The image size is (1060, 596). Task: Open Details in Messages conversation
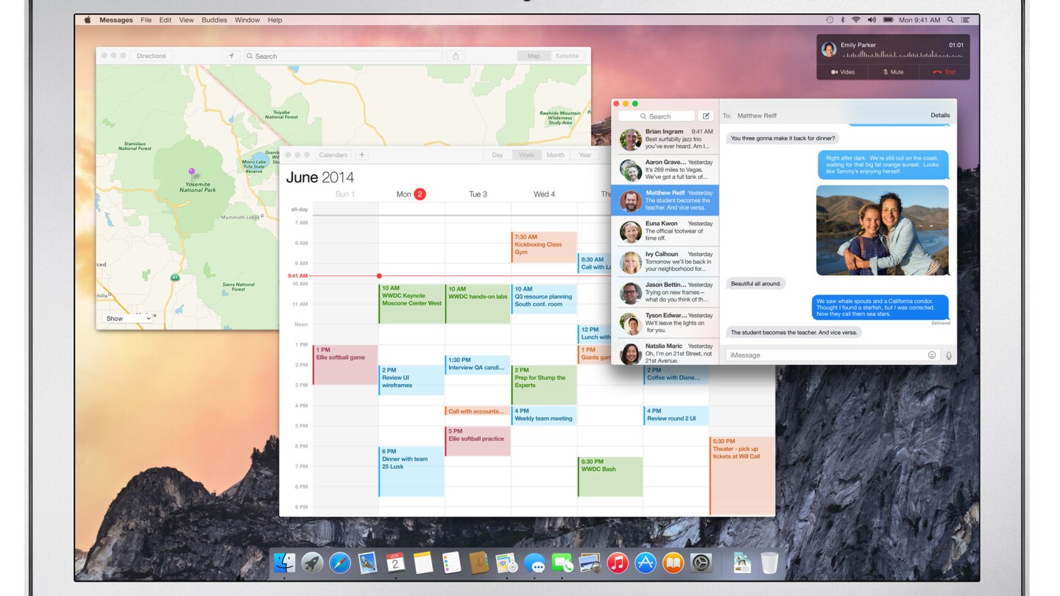coord(940,116)
